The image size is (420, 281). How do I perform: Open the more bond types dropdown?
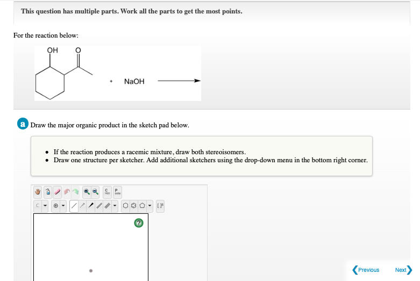[x=115, y=206]
